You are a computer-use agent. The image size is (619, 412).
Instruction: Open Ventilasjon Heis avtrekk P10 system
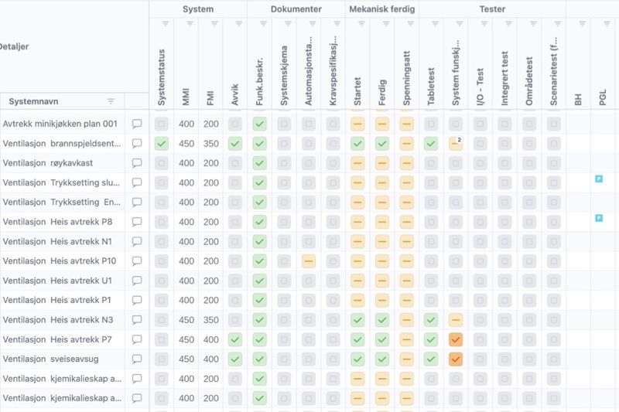coord(60,261)
